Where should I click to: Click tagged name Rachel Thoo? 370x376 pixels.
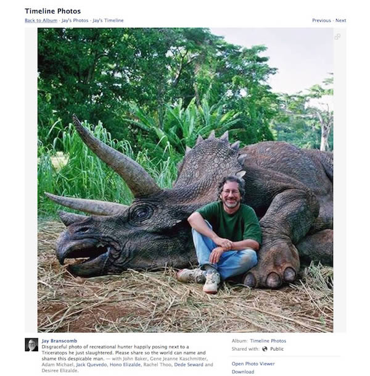pos(157,365)
